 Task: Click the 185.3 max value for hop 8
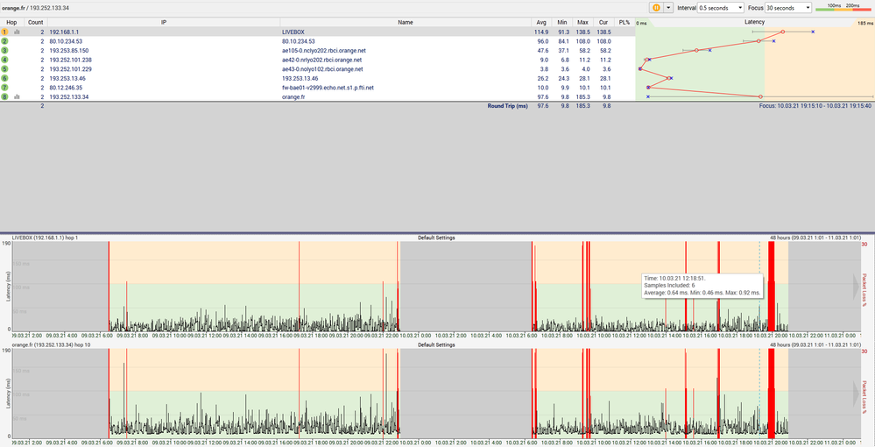(x=582, y=97)
